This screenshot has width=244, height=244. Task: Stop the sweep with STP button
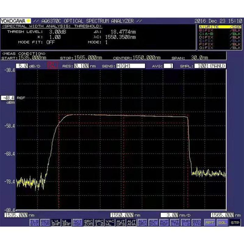pos(235,223)
